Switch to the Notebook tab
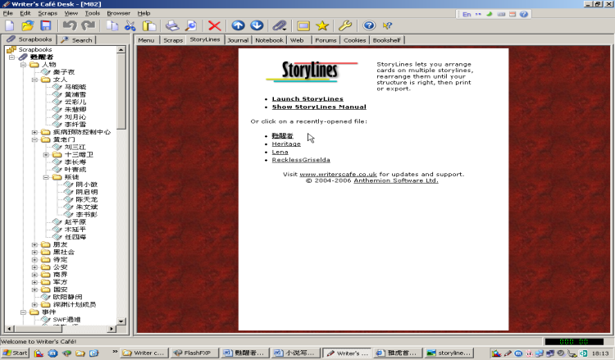The height and width of the screenshot is (360, 615). [x=269, y=40]
